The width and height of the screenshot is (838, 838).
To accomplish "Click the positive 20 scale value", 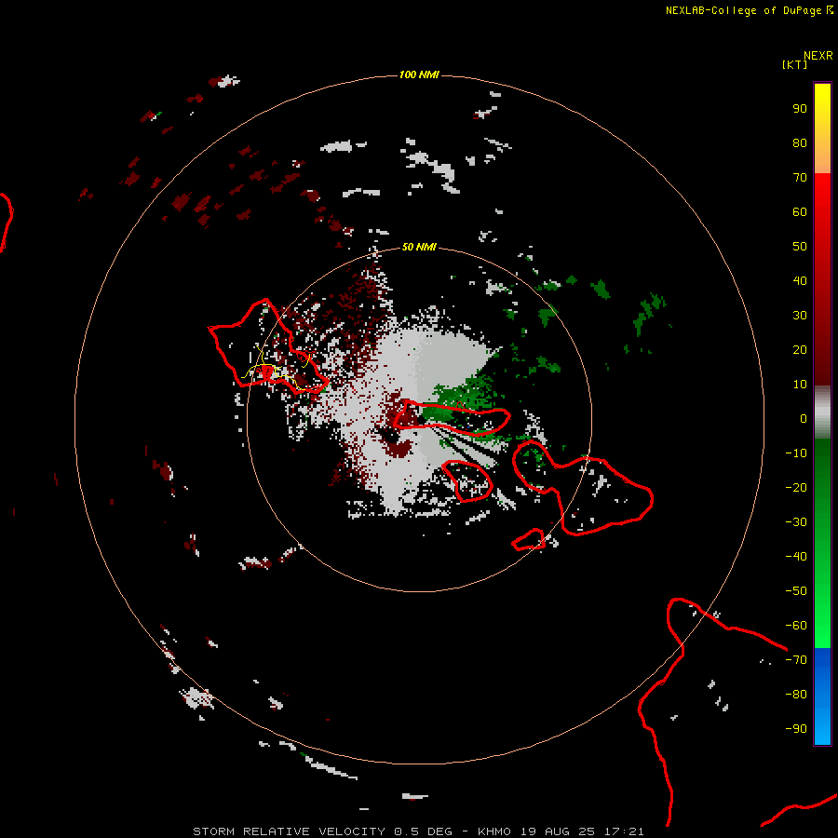I will pos(800,350).
